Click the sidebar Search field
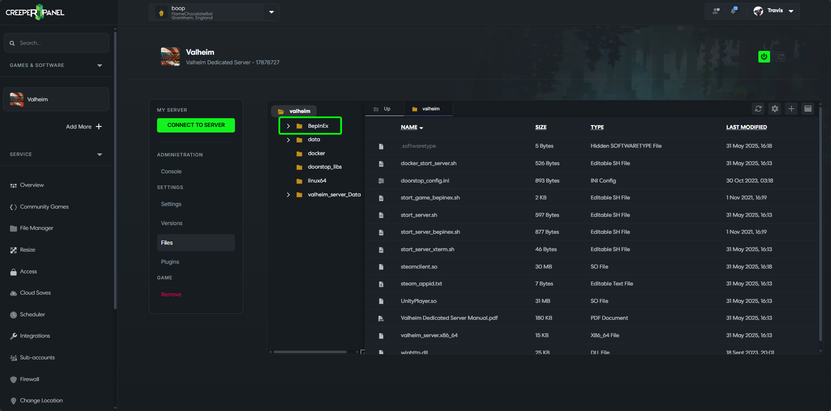831x411 pixels. point(57,43)
